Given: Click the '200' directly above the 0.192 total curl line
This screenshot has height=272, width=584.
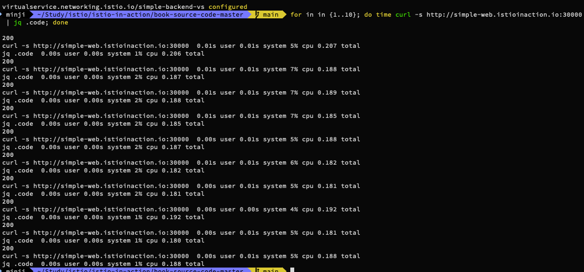Looking at the screenshot, I should tap(8, 201).
